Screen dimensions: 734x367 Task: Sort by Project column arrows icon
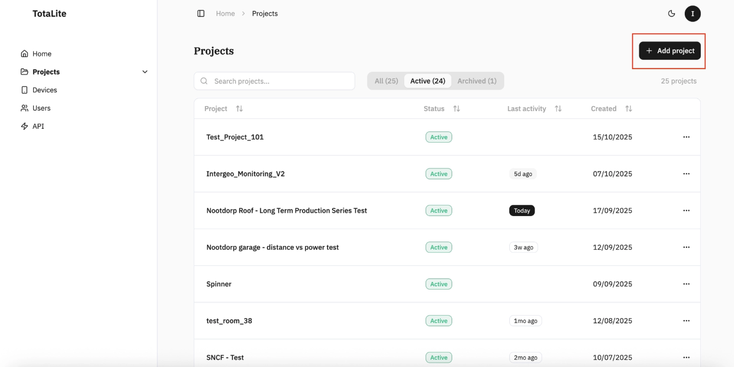click(239, 109)
